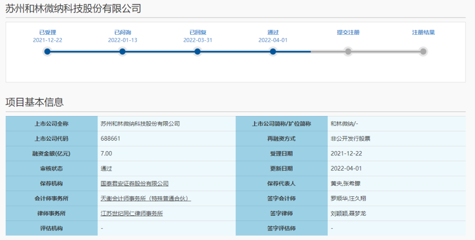The height and width of the screenshot is (240, 475).
Task: Select the 已回复 stage label
Action: tap(198, 32)
